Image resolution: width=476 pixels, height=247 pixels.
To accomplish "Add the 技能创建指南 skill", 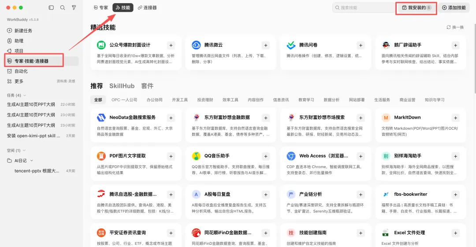I will click(361, 233).
